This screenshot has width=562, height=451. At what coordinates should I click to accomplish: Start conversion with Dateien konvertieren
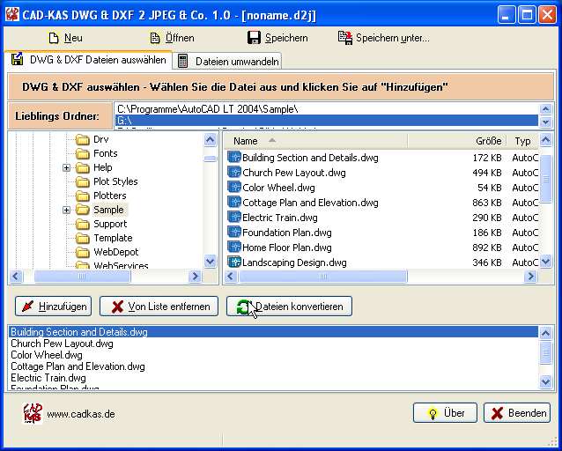point(290,307)
